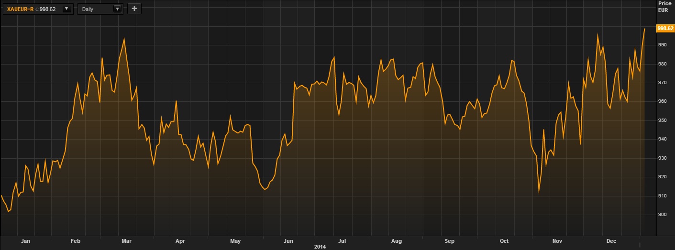Image resolution: width=675 pixels, height=250 pixels.
Task: Click the XAUEUR=R ticker symbol text
Action: coord(21,9)
